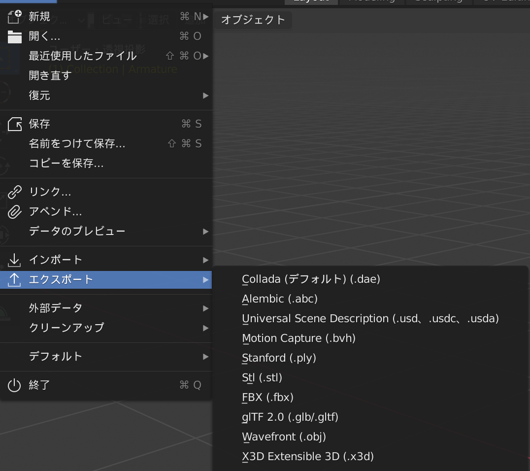Click the 新規 new-file icon
The width and height of the screenshot is (530, 471).
[x=15, y=17]
